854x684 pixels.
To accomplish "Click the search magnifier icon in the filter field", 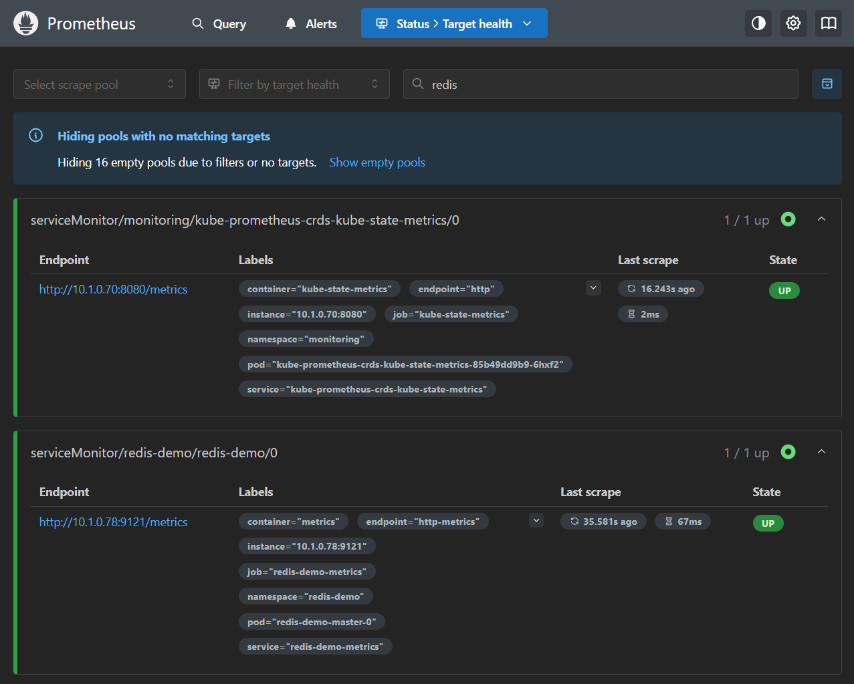I will (x=418, y=84).
